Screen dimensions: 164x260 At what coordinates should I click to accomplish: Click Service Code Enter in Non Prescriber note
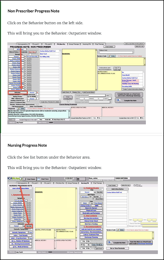coord(112,56)
